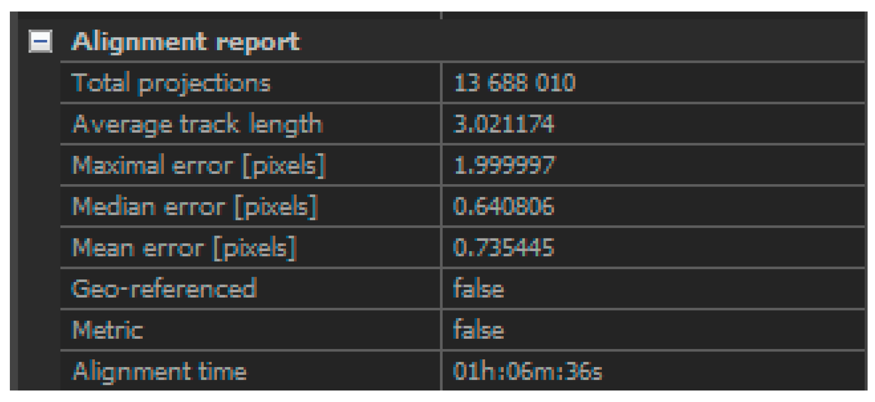Click the mean error value 0.735445
The image size is (875, 402).
(x=503, y=248)
